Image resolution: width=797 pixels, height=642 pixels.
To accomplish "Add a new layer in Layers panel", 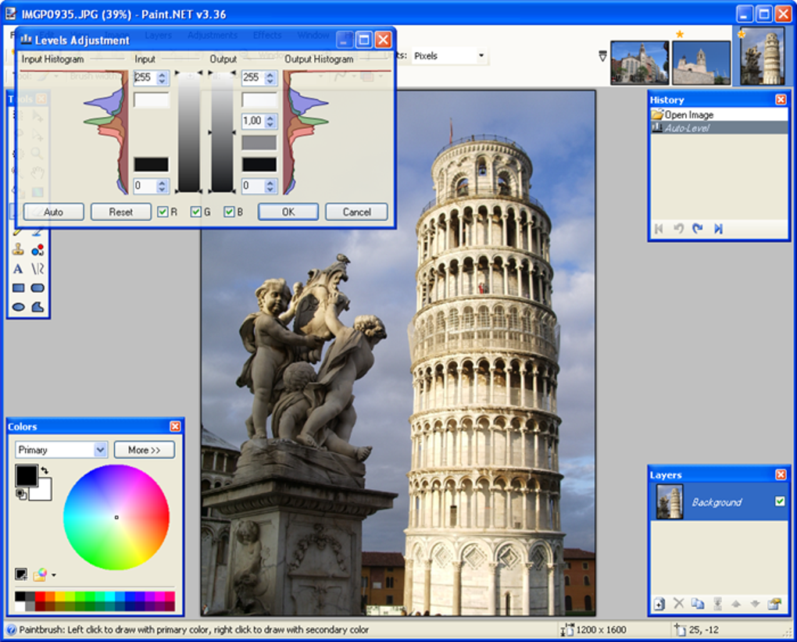I will click(x=659, y=604).
